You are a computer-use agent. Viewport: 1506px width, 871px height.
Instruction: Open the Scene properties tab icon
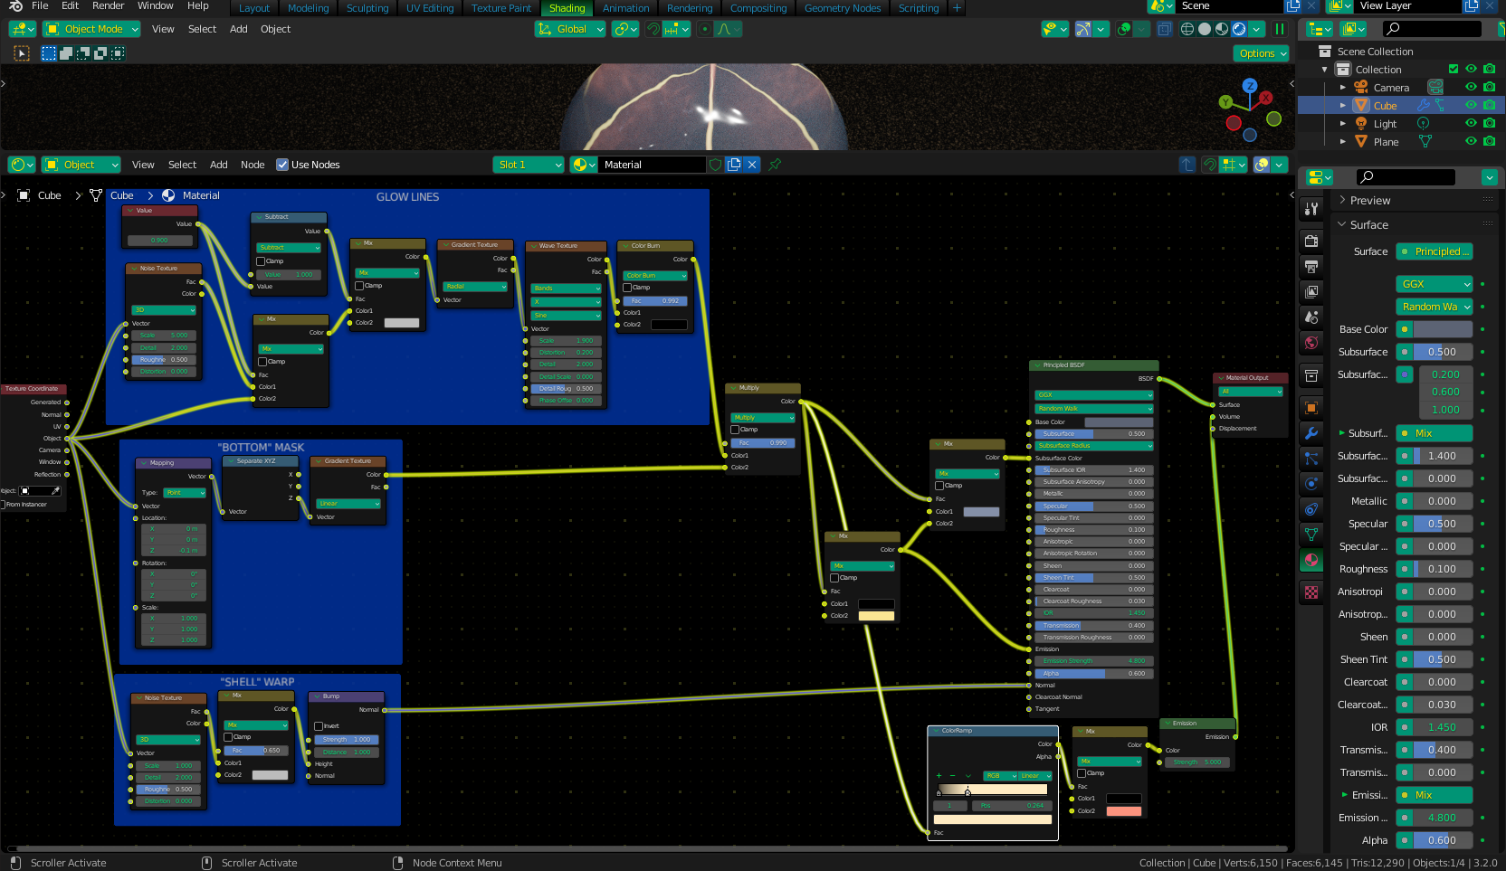[x=1311, y=317]
